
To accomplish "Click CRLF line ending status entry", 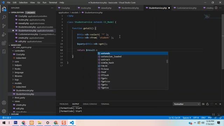I will (x=203, y=118).
